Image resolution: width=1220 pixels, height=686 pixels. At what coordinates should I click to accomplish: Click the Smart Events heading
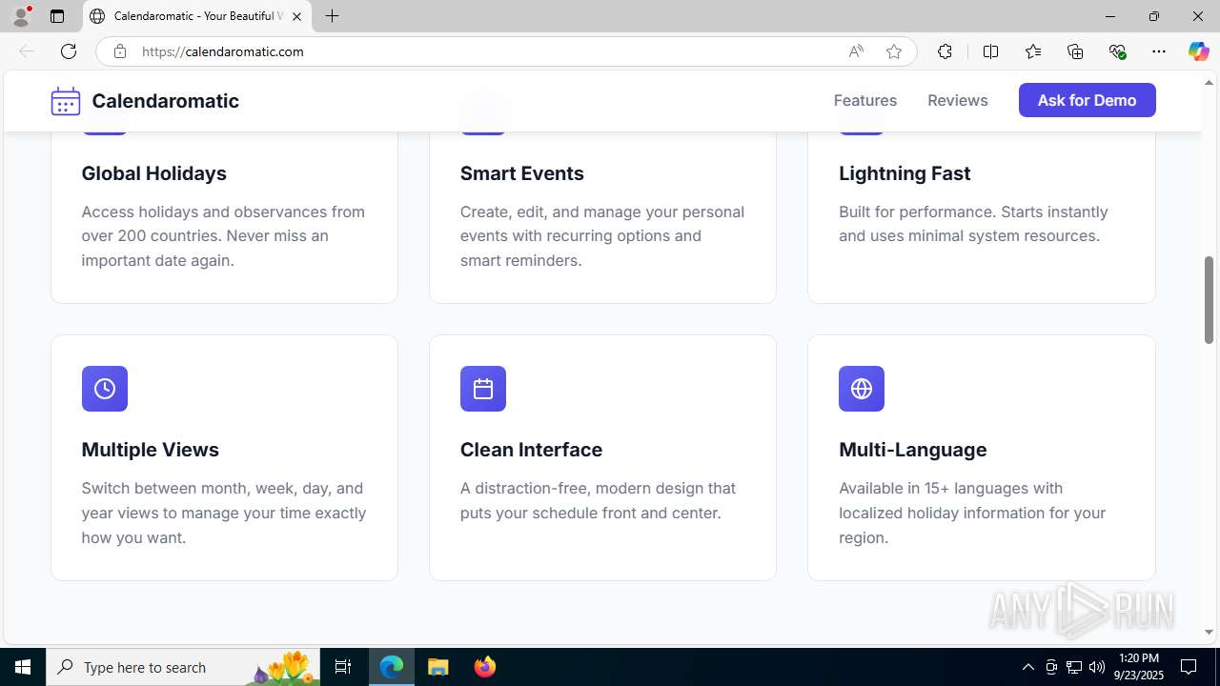pyautogui.click(x=522, y=173)
